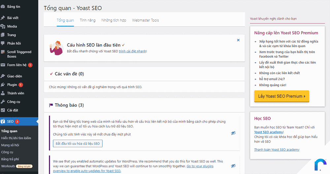This screenshot has height=174, width=330.
Task: Open Bảng trả phí submenu item
Action: (10, 159)
